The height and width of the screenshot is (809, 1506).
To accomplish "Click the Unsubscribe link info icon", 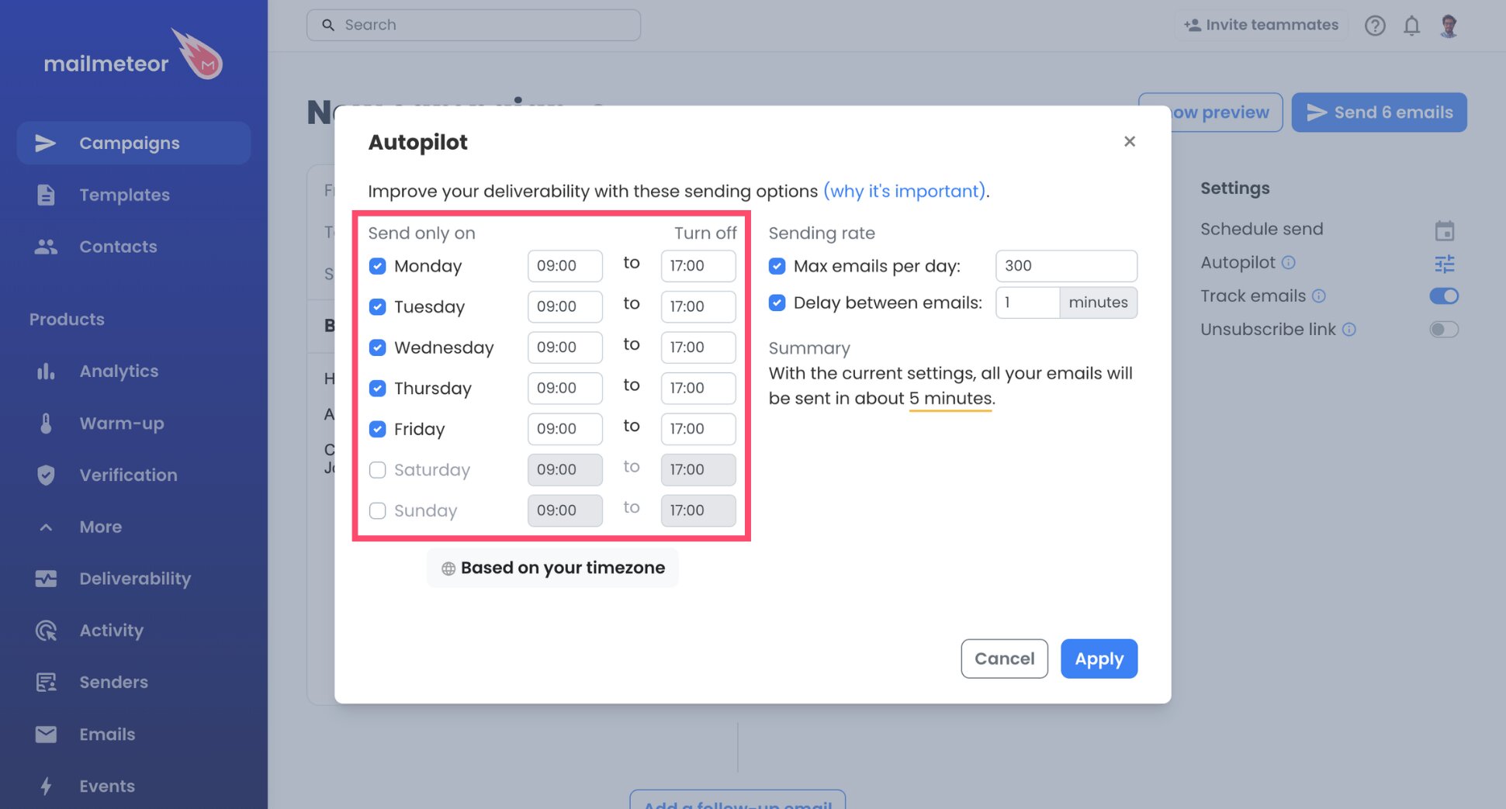I will pos(1349,329).
